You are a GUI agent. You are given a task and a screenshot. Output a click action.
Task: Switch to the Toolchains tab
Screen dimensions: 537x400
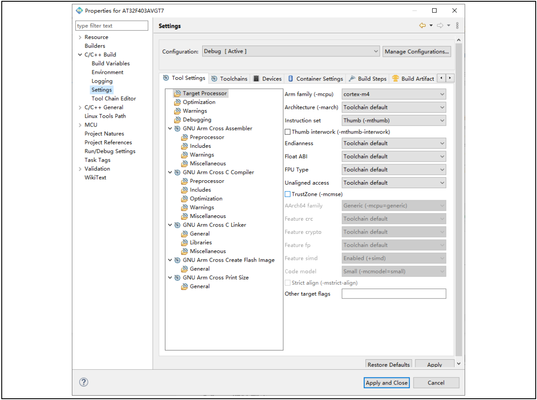pos(230,79)
